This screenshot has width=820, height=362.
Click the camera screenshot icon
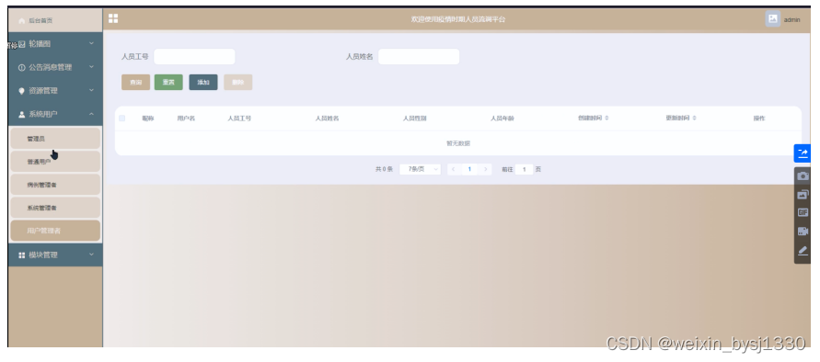tap(803, 176)
